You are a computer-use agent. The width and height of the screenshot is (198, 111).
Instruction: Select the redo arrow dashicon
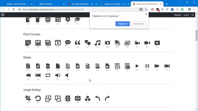pyautogui.click(x=107, y=98)
